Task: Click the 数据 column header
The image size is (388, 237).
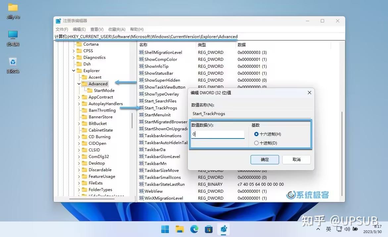Action: click(283, 45)
